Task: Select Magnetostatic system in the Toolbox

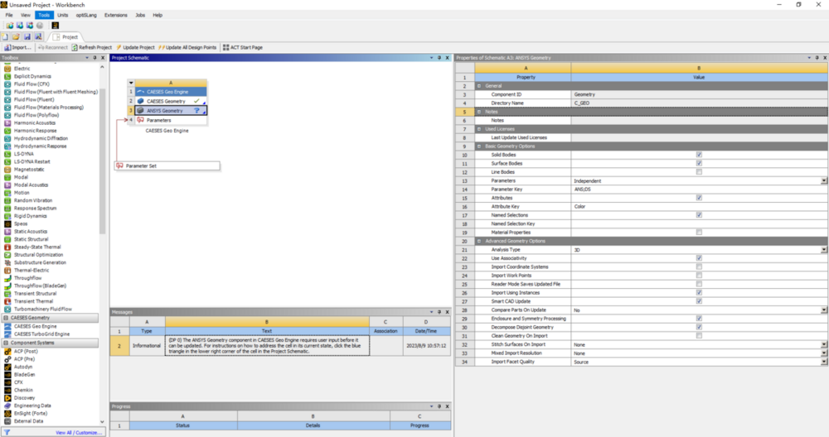Action: 29,170
